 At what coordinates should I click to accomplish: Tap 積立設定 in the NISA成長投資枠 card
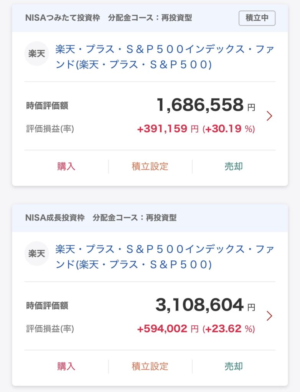pos(150,366)
